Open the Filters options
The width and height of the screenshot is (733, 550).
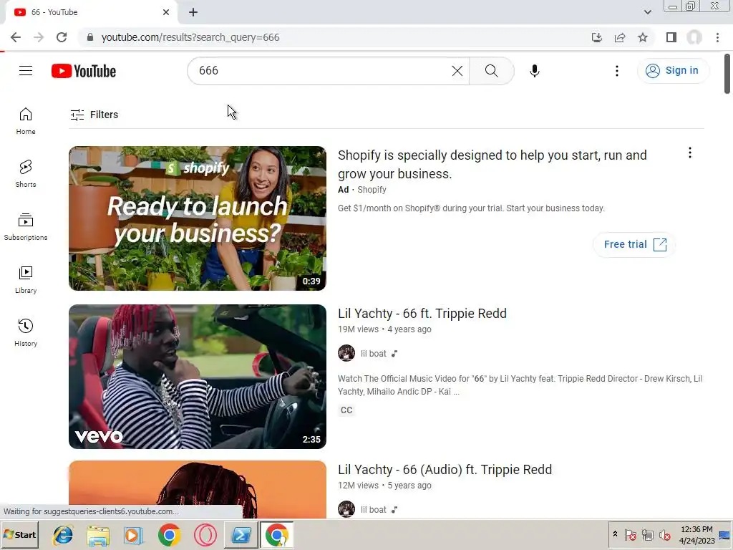click(x=94, y=115)
